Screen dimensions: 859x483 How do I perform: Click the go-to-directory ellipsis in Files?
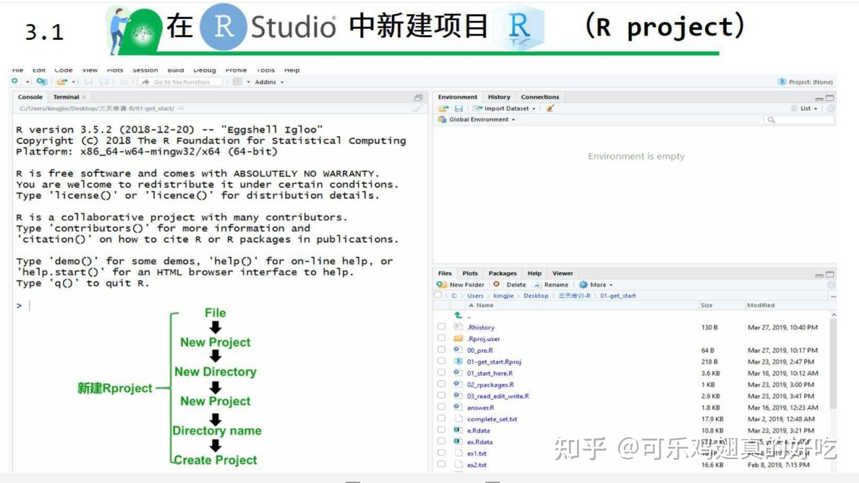click(833, 296)
